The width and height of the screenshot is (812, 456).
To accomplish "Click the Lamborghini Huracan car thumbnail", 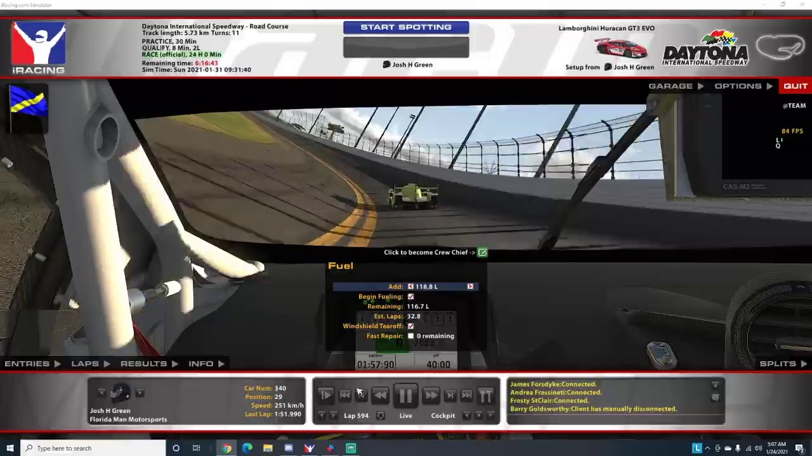I will [x=620, y=47].
